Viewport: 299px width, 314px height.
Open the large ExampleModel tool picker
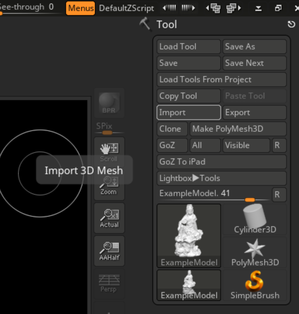tap(189, 235)
